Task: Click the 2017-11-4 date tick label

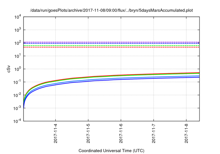Action: tap(56, 133)
